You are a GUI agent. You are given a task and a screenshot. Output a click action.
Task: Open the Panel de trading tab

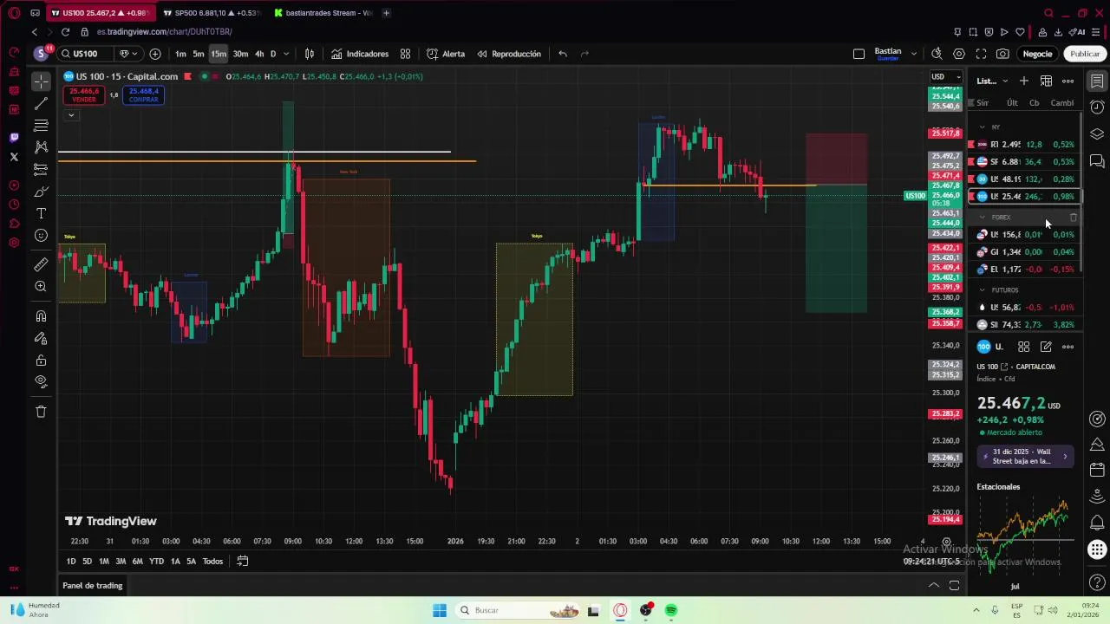coord(93,586)
